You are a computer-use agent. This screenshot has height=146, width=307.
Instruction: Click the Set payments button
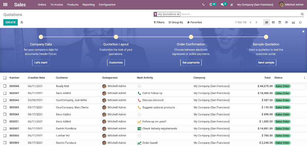click(x=191, y=63)
